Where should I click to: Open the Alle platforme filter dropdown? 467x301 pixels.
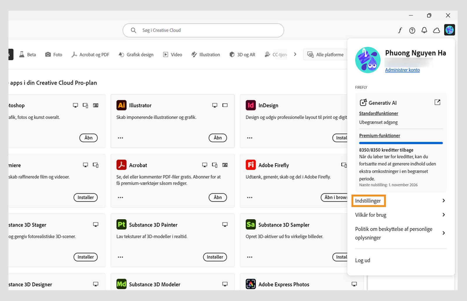[325, 54]
